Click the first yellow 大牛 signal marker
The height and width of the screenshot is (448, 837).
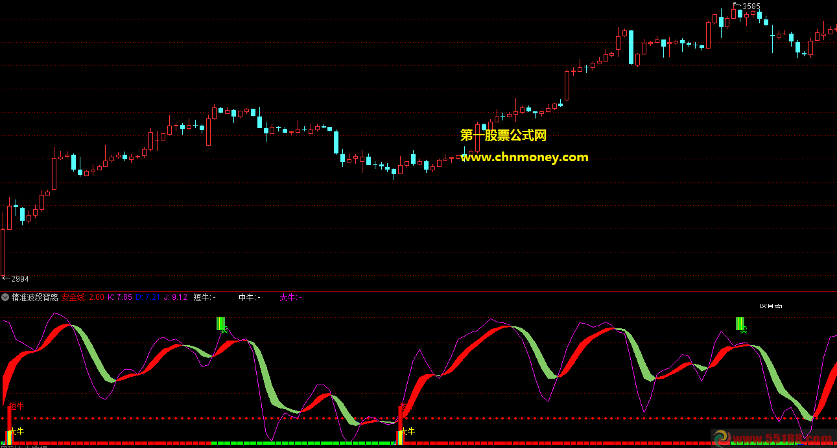pyautogui.click(x=16, y=431)
